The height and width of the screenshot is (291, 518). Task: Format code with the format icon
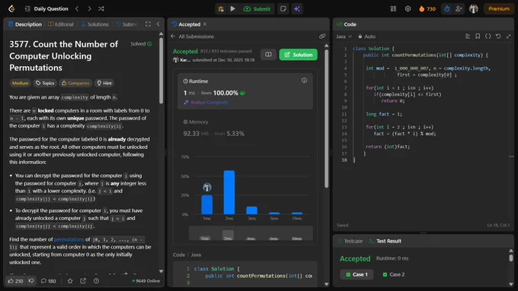tap(468, 36)
